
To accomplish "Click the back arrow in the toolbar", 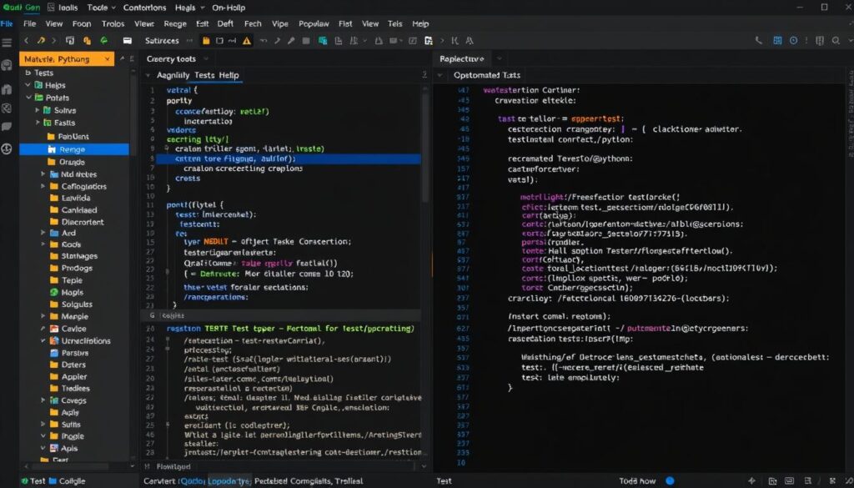I will click(26, 41).
